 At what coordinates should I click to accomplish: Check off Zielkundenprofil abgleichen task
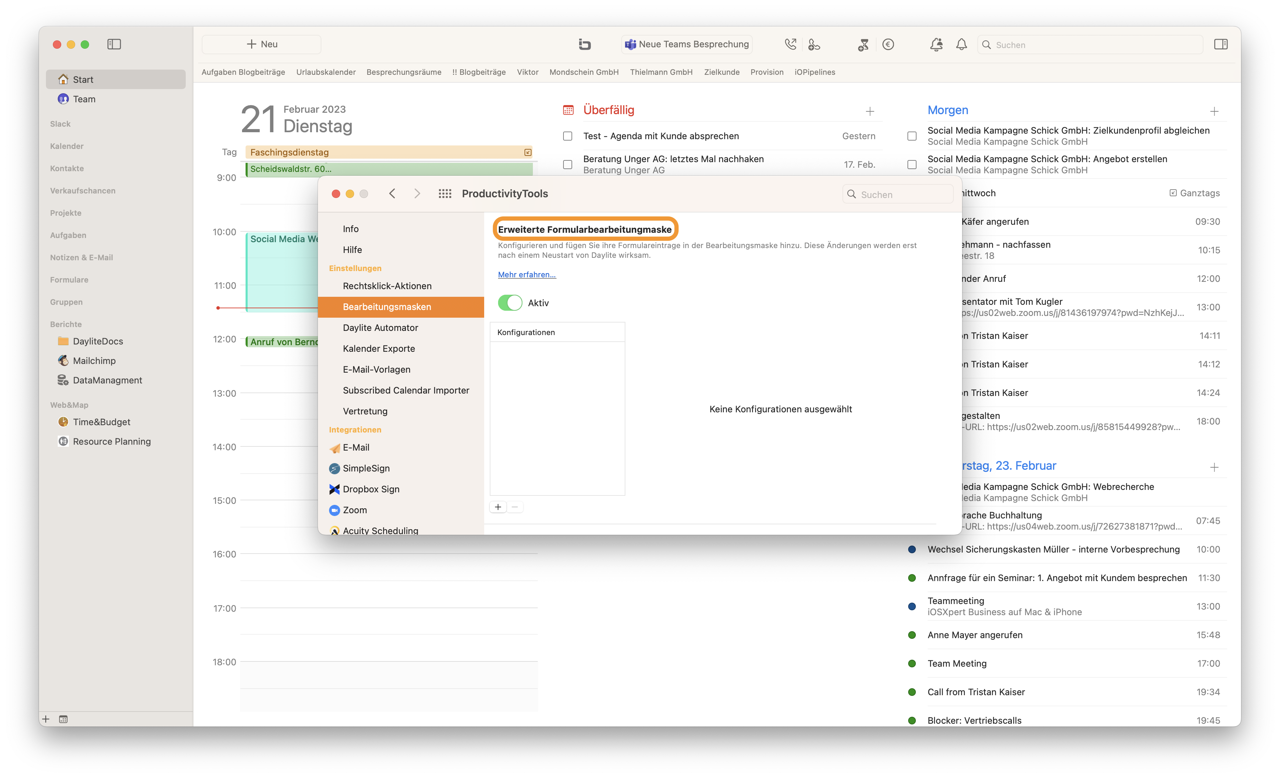pos(912,136)
